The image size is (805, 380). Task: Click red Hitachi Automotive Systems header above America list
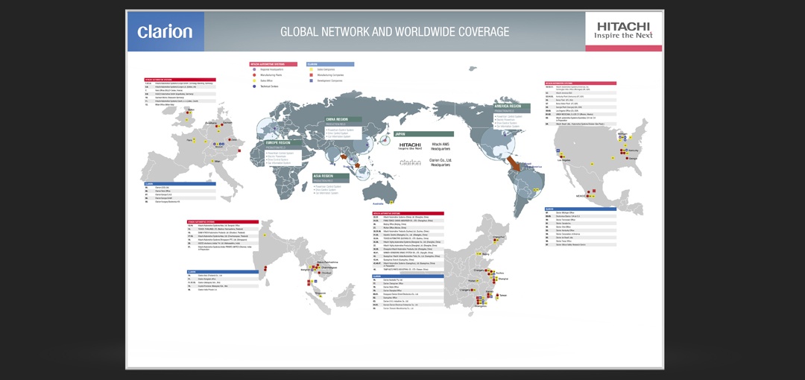(580, 83)
